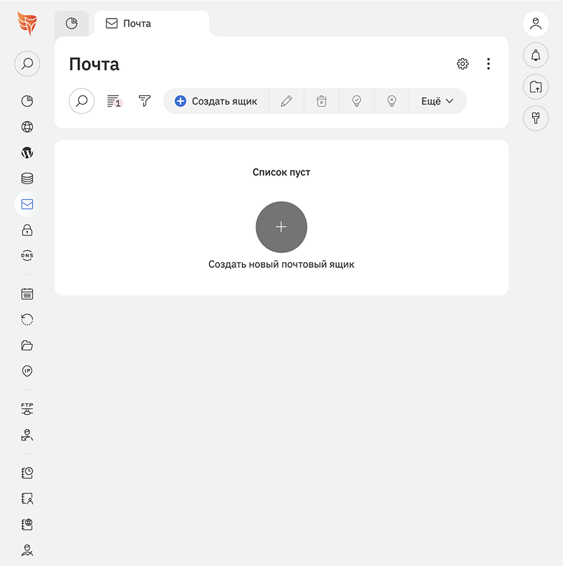Click the Создать ящик button

click(x=216, y=101)
